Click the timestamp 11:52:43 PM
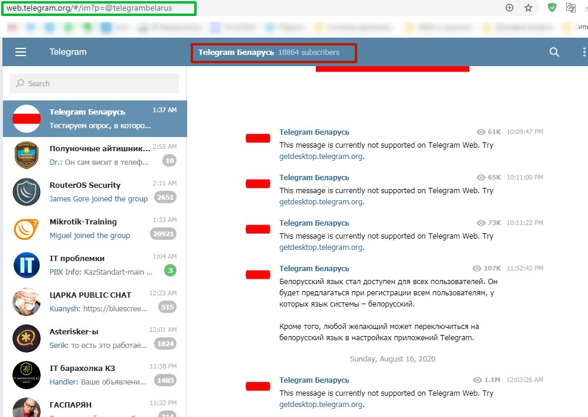Viewport: 588px width, 417px height. pyautogui.click(x=525, y=268)
